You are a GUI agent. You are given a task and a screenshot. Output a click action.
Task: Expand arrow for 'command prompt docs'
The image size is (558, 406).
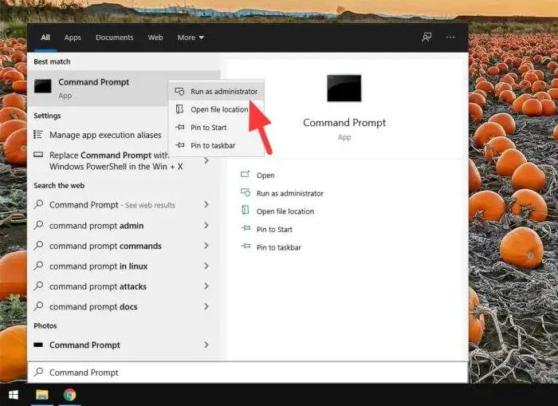click(206, 306)
